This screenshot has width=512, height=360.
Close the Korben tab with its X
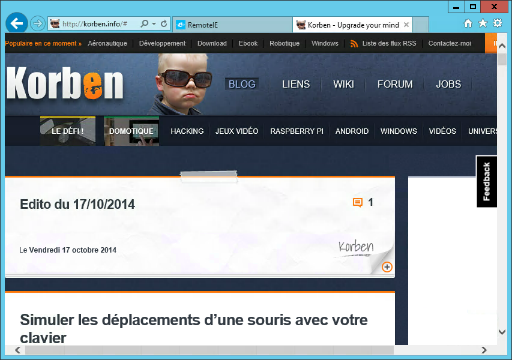click(406, 25)
